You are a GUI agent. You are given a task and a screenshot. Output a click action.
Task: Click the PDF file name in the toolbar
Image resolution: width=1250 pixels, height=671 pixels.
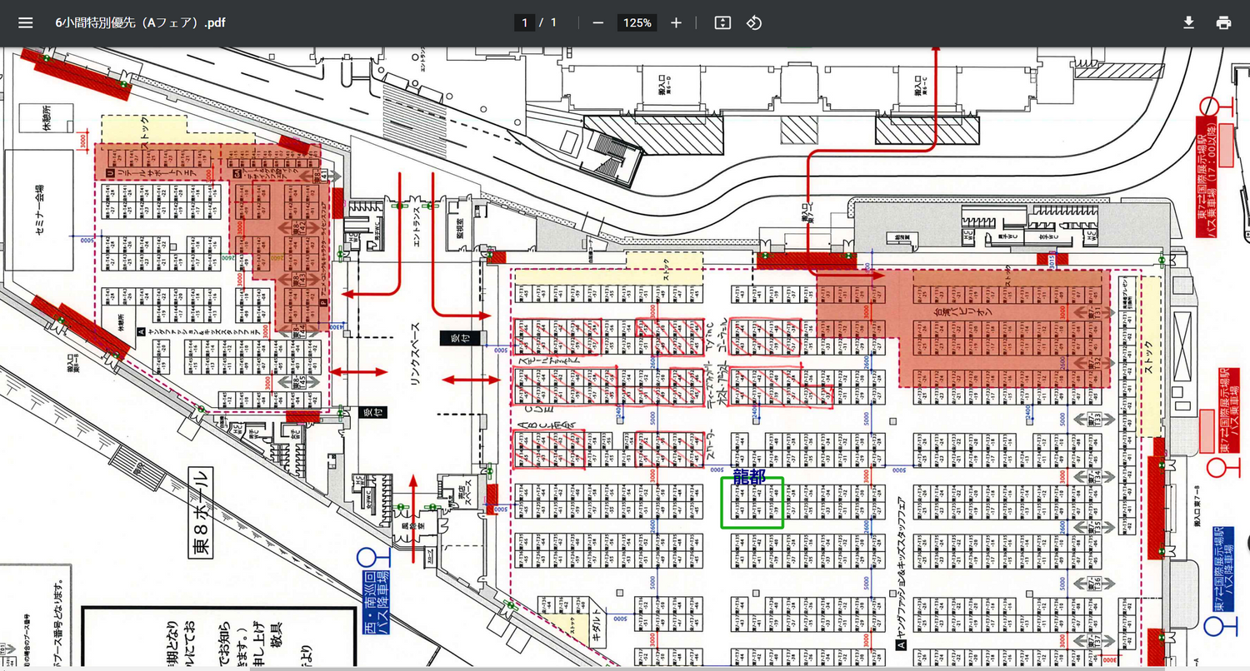pyautogui.click(x=140, y=22)
